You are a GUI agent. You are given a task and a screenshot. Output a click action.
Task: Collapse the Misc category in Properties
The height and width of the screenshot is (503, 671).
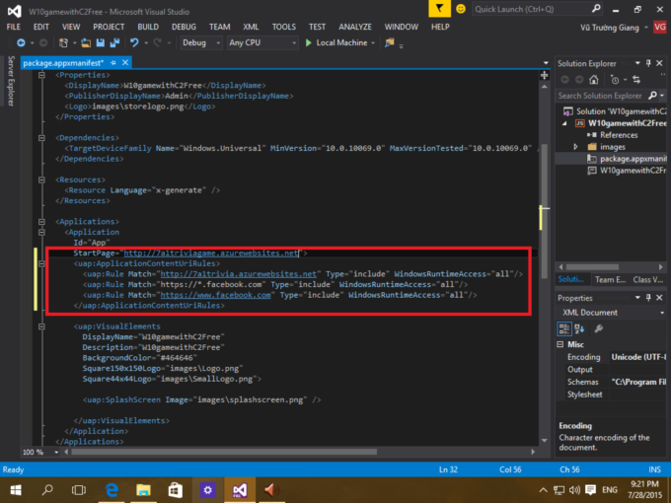tap(560, 344)
